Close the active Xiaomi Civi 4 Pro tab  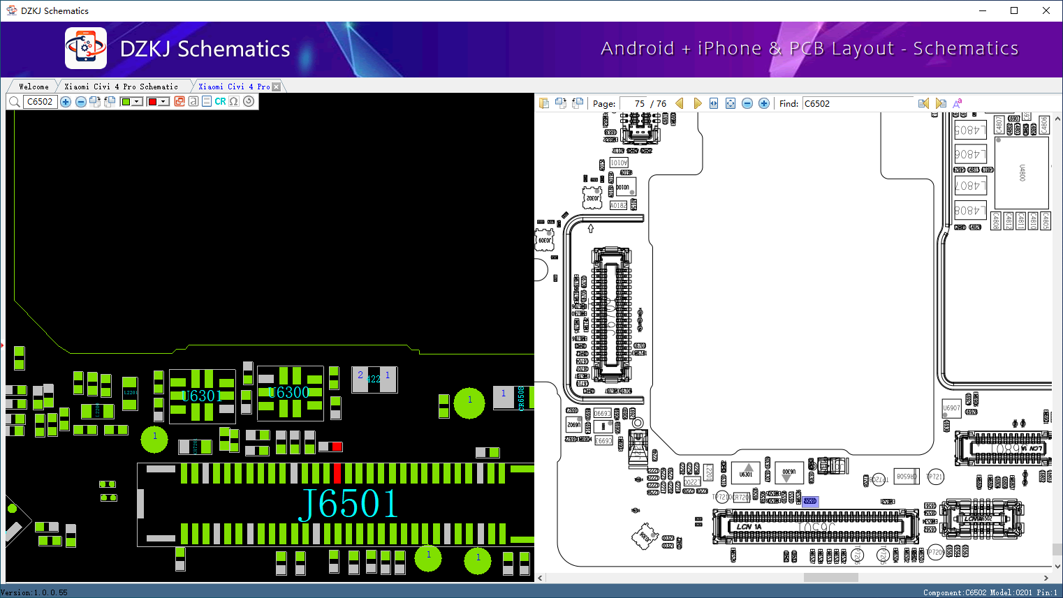[277, 87]
